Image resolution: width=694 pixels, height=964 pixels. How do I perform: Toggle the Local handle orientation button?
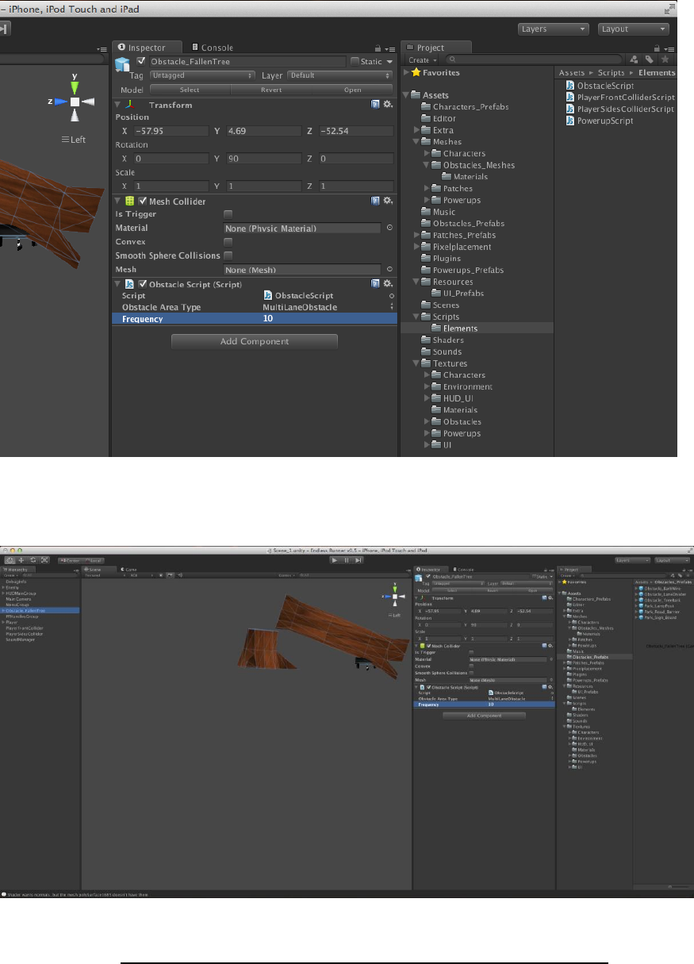pos(92,560)
